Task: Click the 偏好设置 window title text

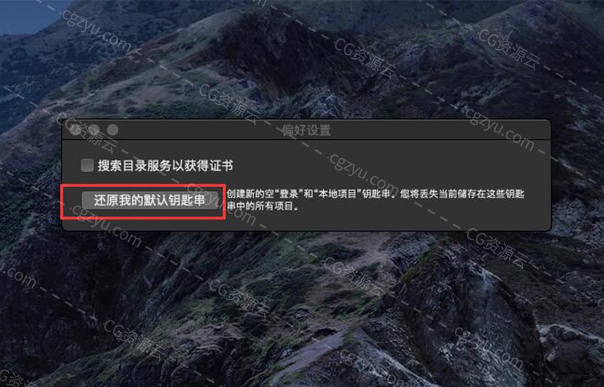Action: (x=306, y=130)
